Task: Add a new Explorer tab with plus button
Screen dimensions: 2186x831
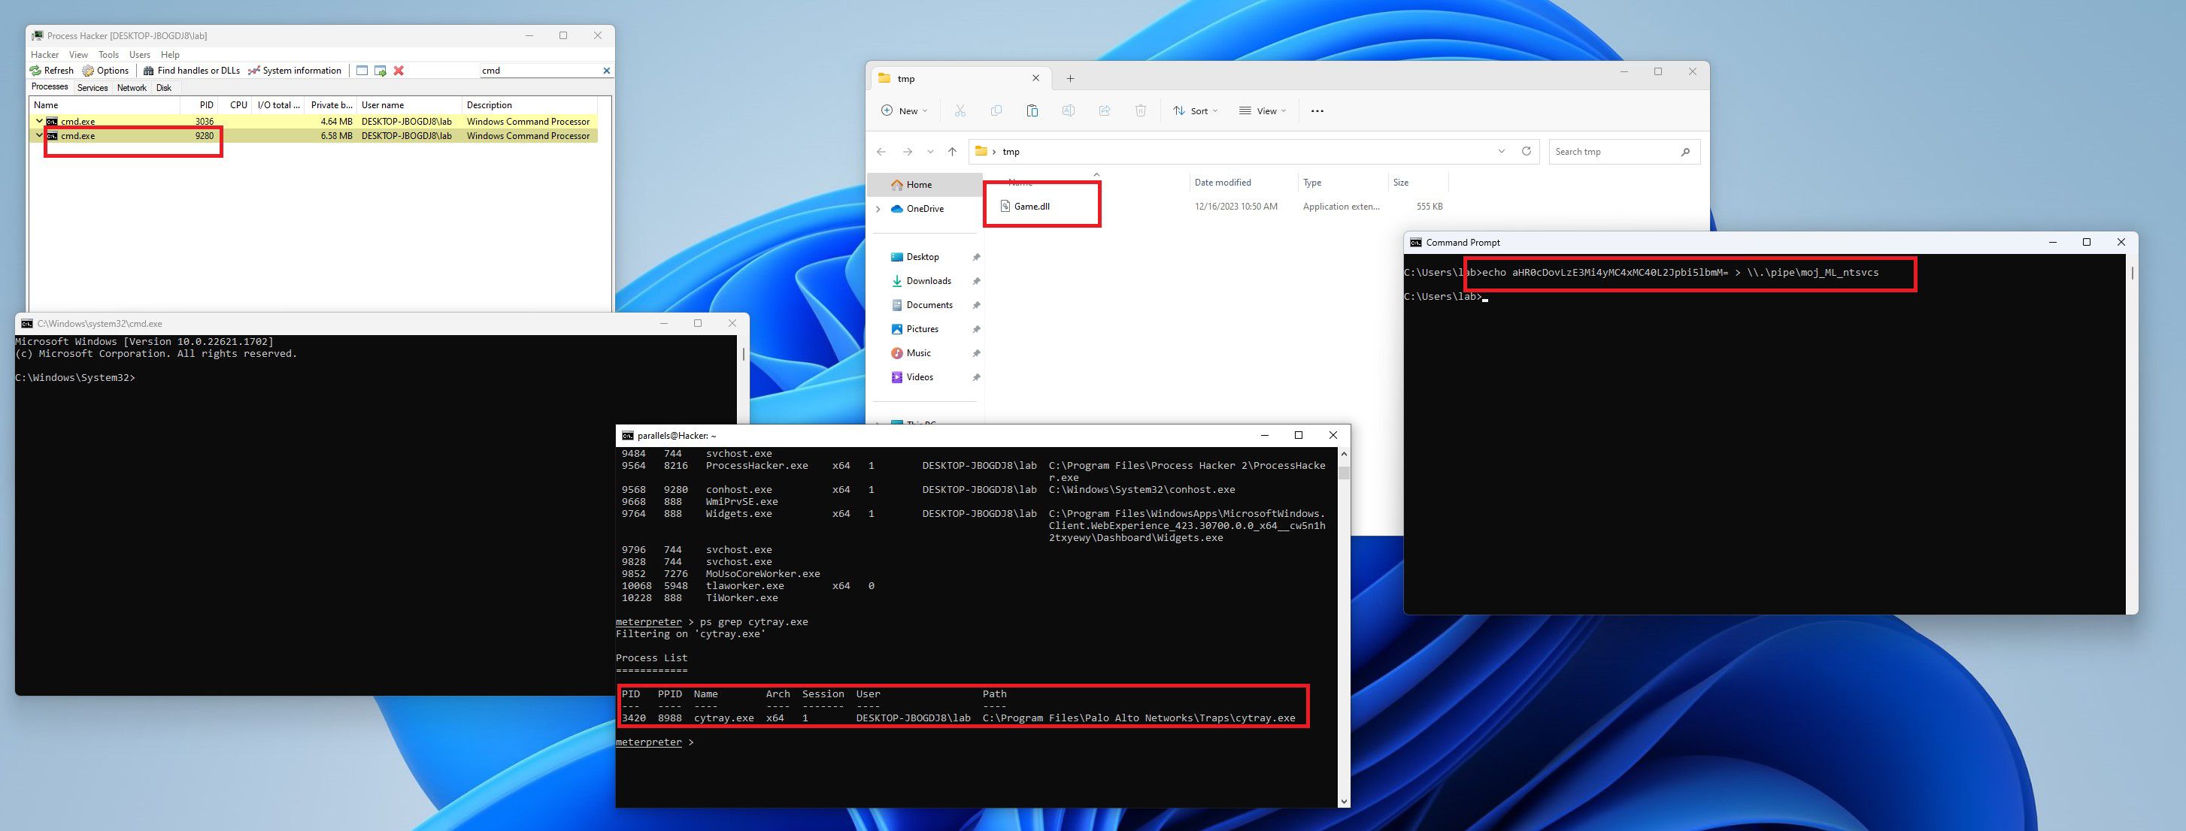Action: pyautogui.click(x=1070, y=79)
